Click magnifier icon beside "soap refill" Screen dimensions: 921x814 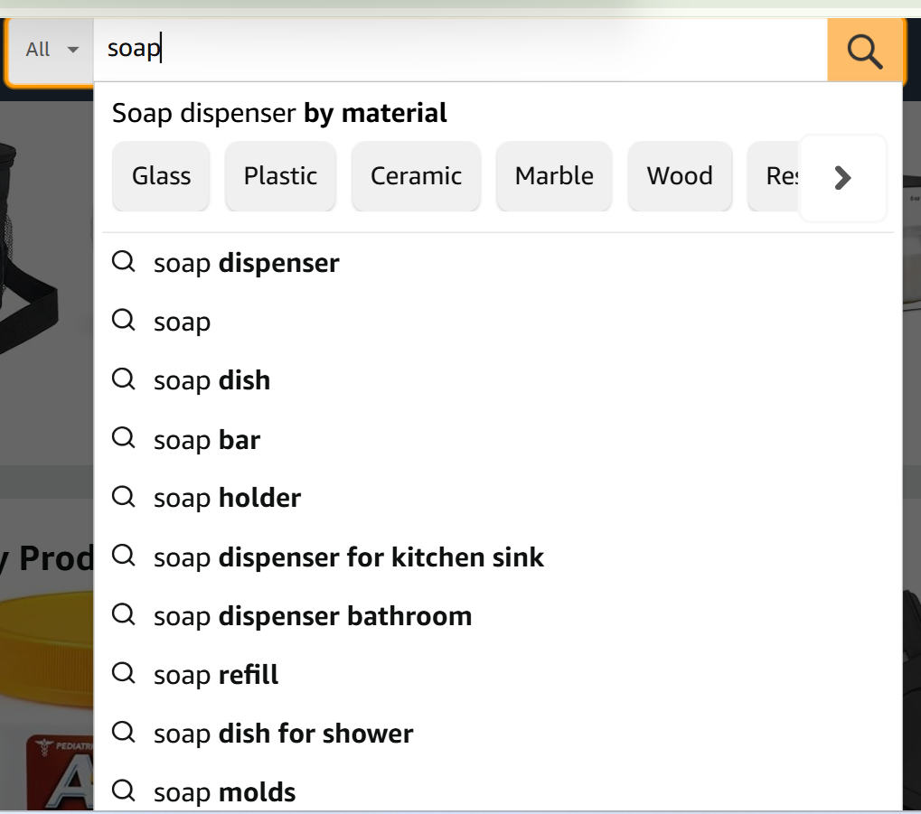123,673
